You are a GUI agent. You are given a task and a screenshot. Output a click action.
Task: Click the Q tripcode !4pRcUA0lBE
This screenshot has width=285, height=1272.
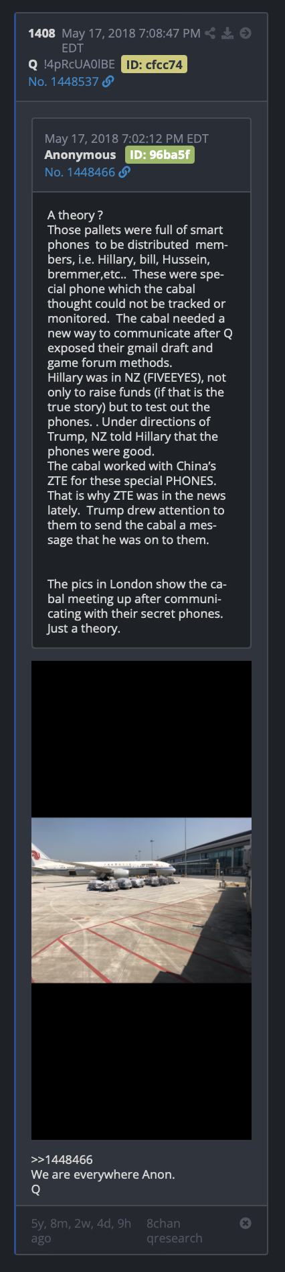[x=79, y=64]
